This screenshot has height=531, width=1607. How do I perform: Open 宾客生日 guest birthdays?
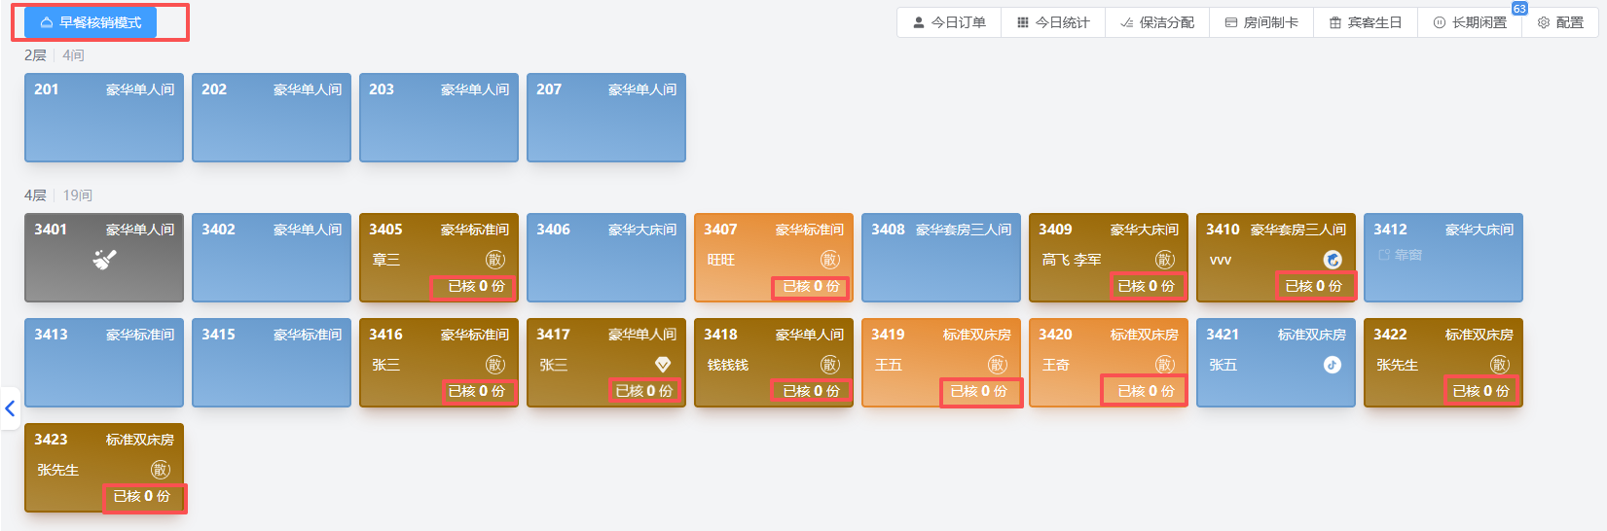[x=1366, y=22]
